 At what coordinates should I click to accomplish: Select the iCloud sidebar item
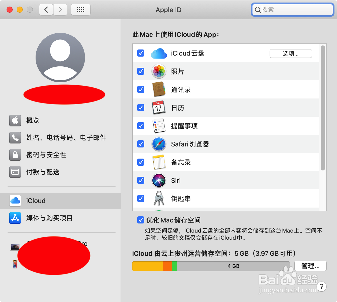pos(60,201)
